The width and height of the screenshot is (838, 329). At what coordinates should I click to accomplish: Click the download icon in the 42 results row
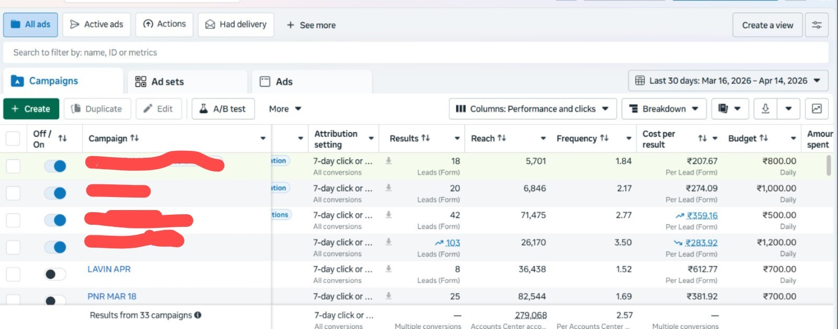(x=389, y=215)
